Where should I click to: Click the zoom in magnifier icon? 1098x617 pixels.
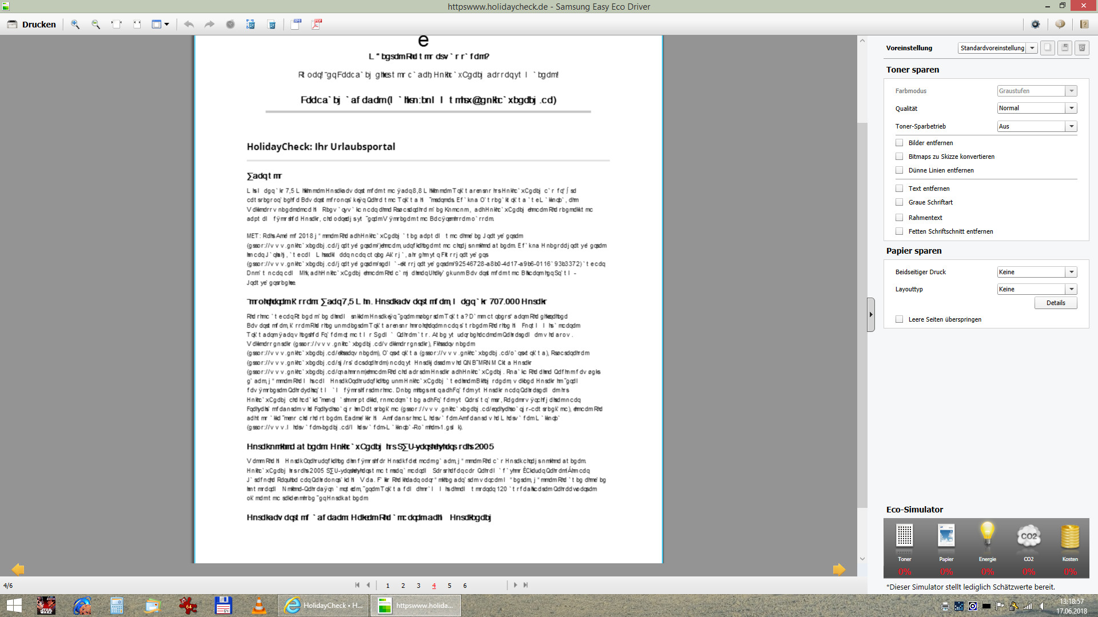[x=75, y=24]
